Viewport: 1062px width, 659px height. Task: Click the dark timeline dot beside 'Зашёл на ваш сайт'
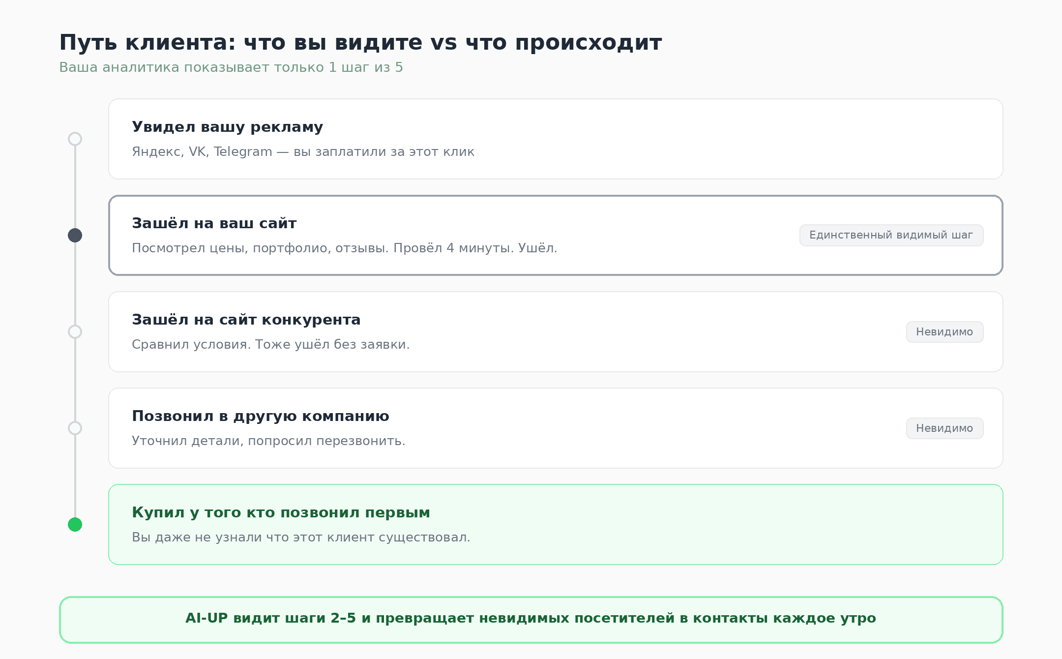pyautogui.click(x=75, y=235)
